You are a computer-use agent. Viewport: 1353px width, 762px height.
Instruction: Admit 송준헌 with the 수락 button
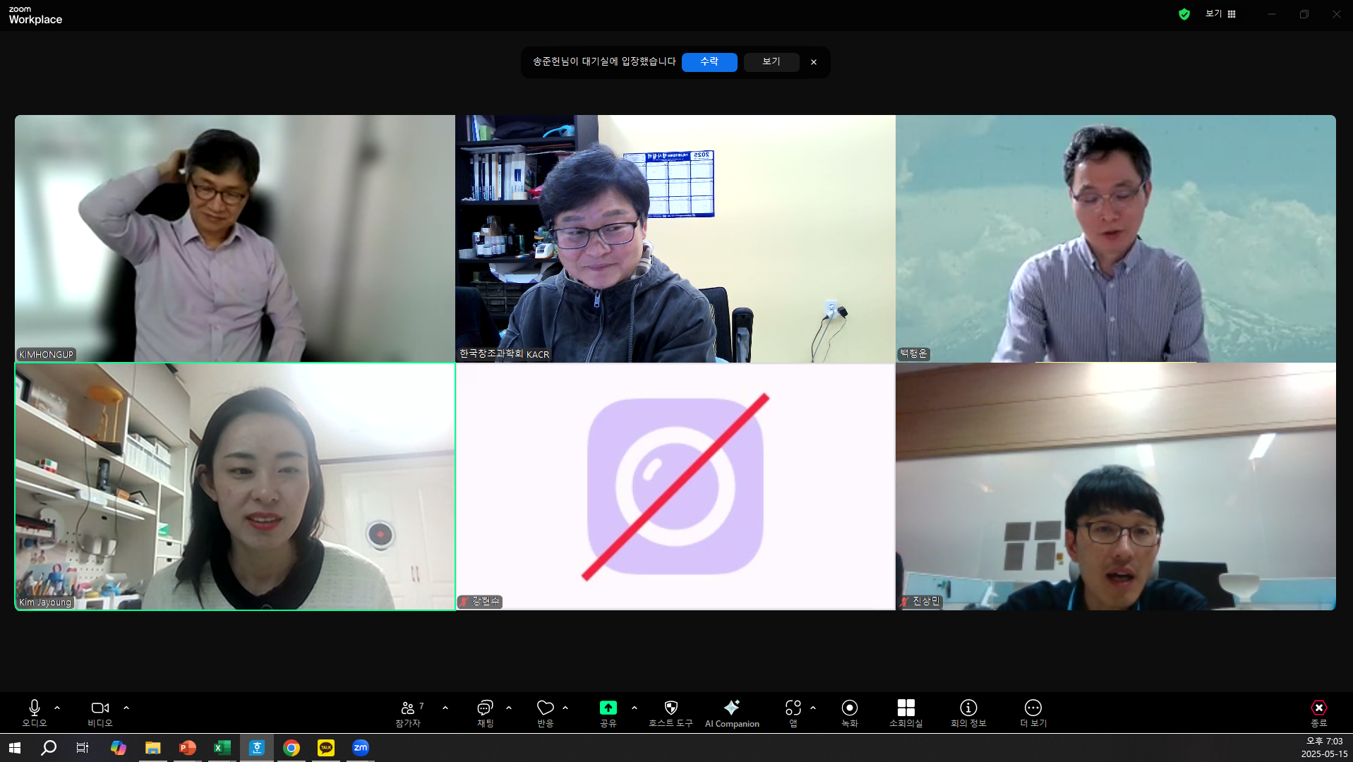(709, 62)
